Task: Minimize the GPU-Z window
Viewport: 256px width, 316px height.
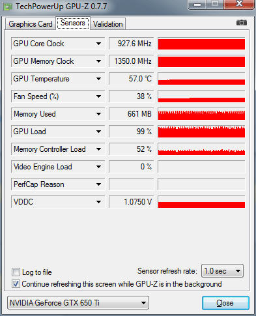Action: 197,5
